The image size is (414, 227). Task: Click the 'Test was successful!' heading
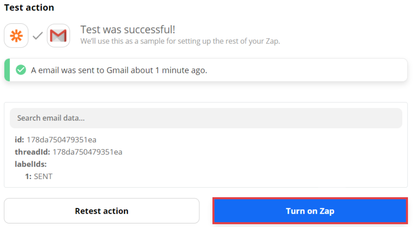point(128,29)
